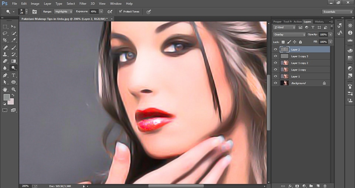Delete layer using the trash icon
Screen dimensions: 355x188
pyautogui.click(x=325, y=186)
